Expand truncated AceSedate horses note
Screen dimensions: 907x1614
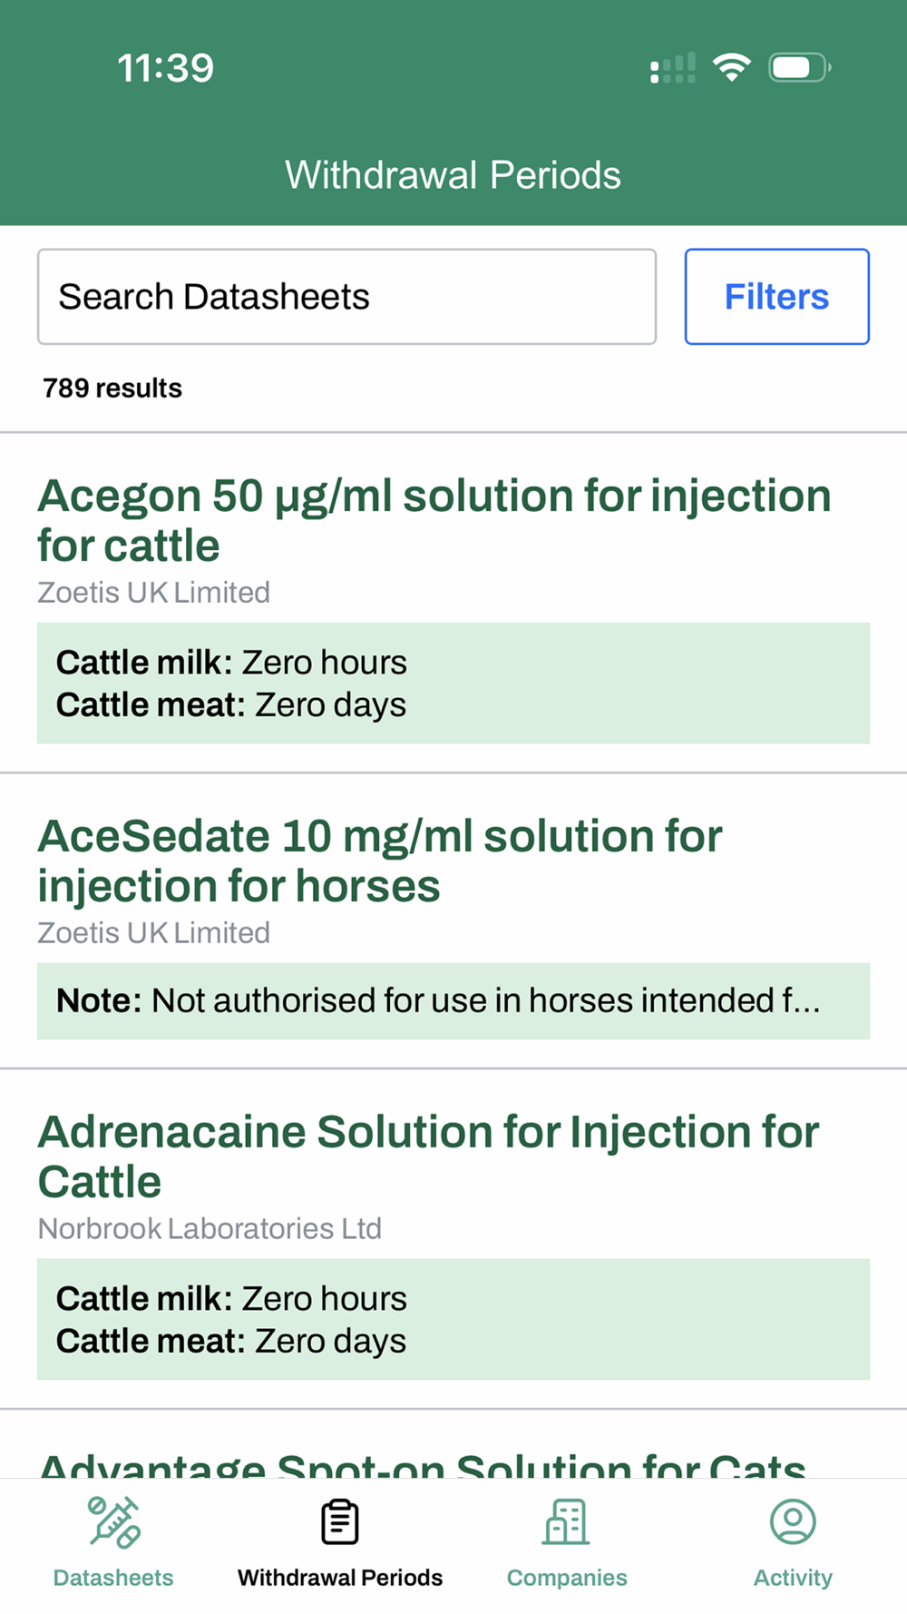click(x=453, y=1001)
